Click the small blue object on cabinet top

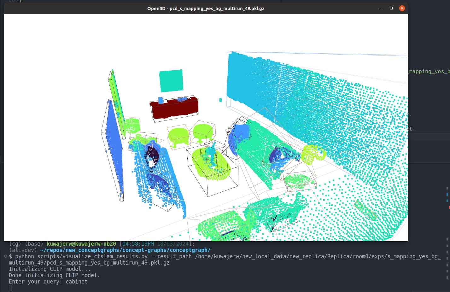[161, 100]
